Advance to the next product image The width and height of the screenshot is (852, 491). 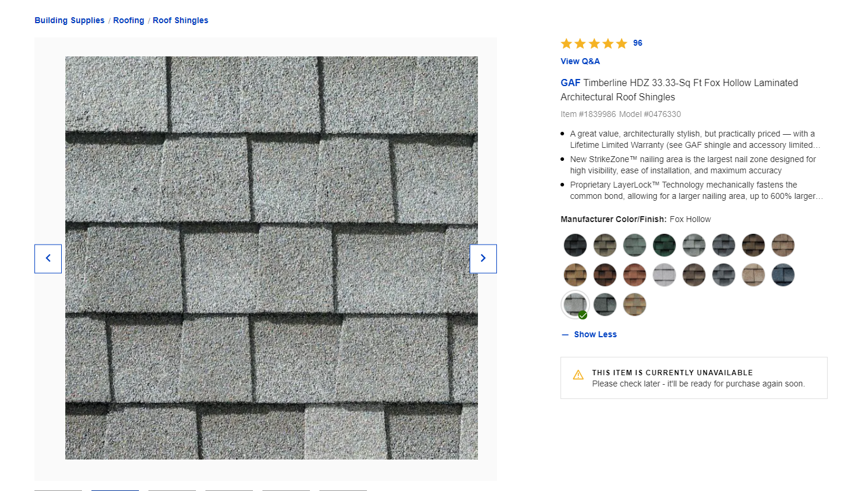click(x=483, y=258)
